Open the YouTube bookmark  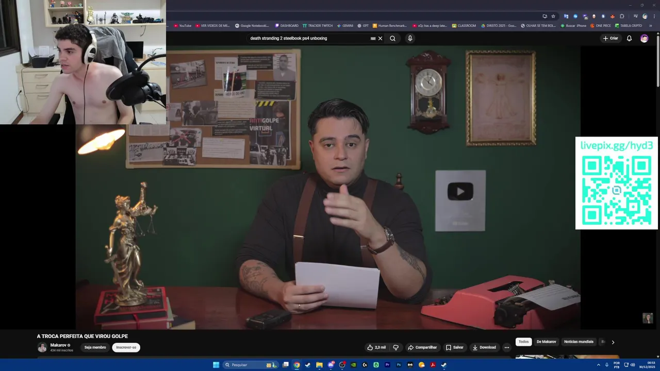pyautogui.click(x=183, y=25)
